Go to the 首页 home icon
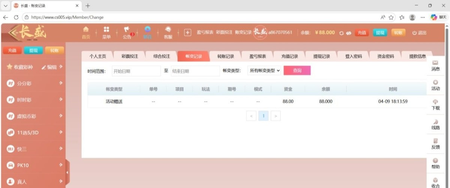The height and width of the screenshot is (188, 450). click(86, 33)
